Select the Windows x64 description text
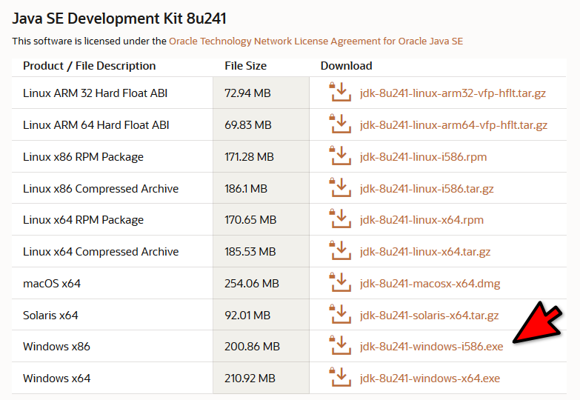 (x=56, y=379)
